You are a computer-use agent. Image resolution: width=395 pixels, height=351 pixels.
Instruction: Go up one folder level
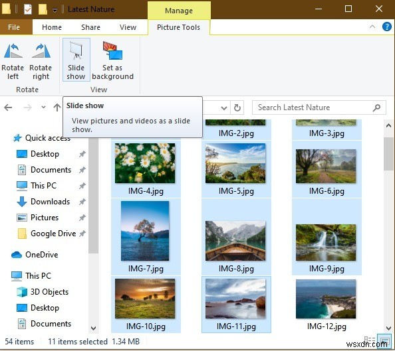point(57,107)
